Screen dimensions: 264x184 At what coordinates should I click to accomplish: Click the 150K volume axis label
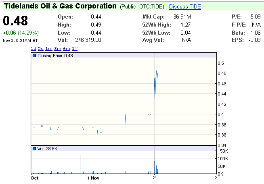pyautogui.click(x=223, y=151)
